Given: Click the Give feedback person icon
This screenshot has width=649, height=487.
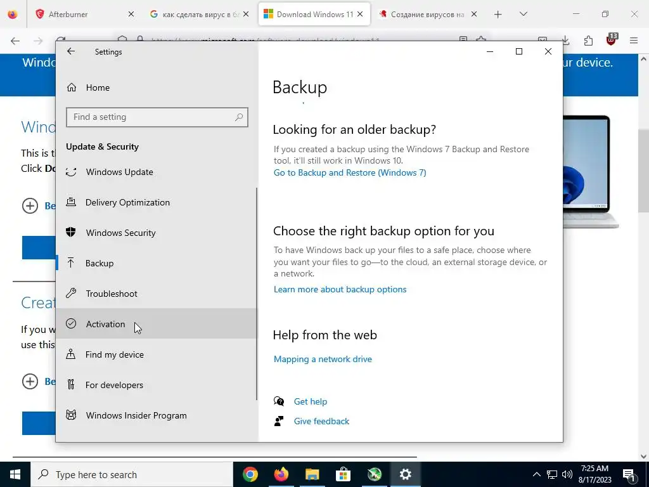Looking at the screenshot, I should tap(279, 421).
